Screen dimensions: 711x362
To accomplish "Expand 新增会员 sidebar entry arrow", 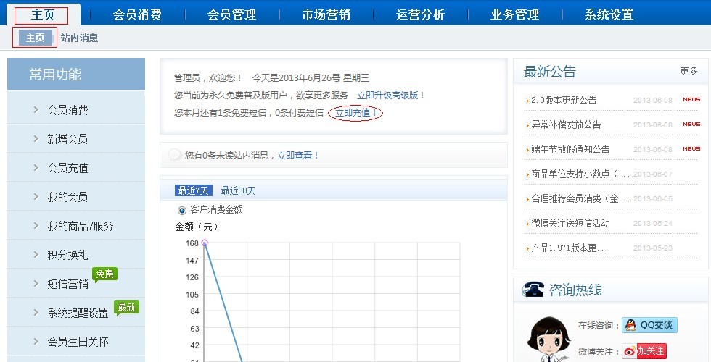I will 36,139.
